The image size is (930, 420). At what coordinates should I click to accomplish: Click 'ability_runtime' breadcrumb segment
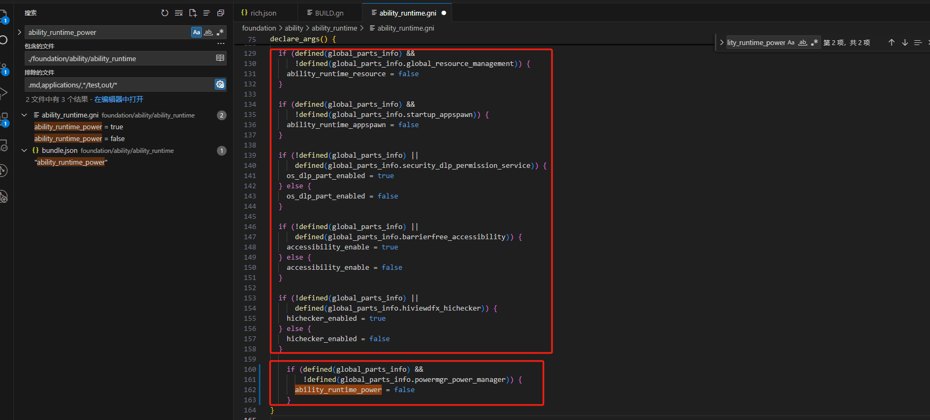[x=334, y=28]
